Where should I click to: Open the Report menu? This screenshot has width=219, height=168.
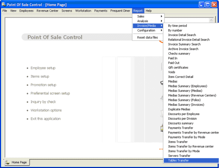pyautogui.click(x=138, y=11)
